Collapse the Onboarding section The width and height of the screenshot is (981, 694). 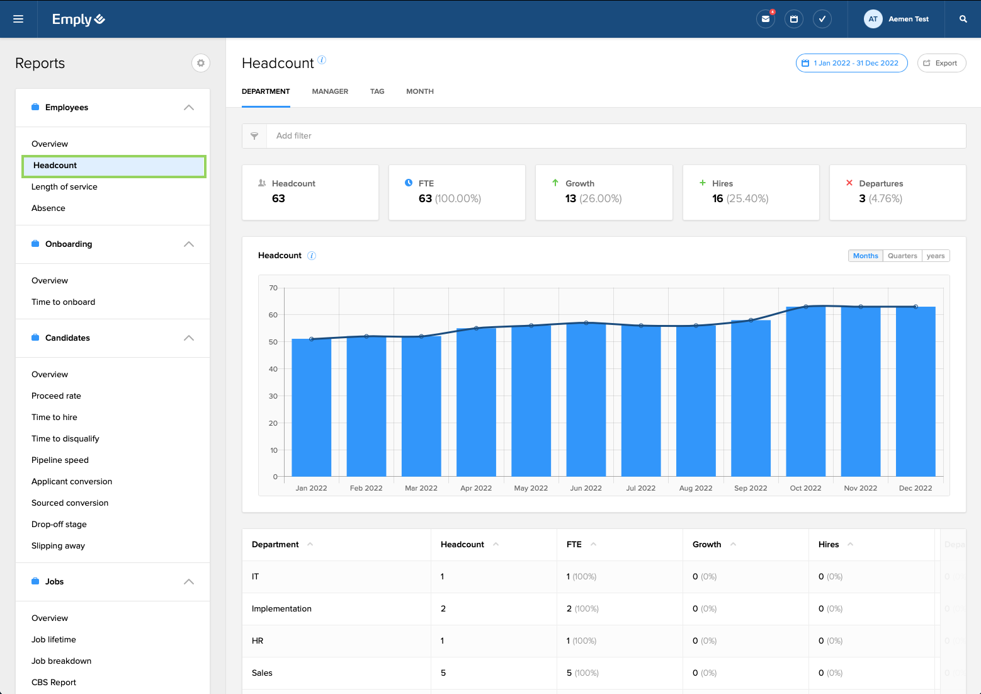point(189,244)
